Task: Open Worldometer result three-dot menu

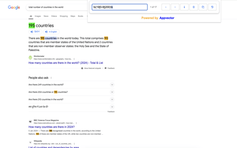Action: click(x=74, y=59)
